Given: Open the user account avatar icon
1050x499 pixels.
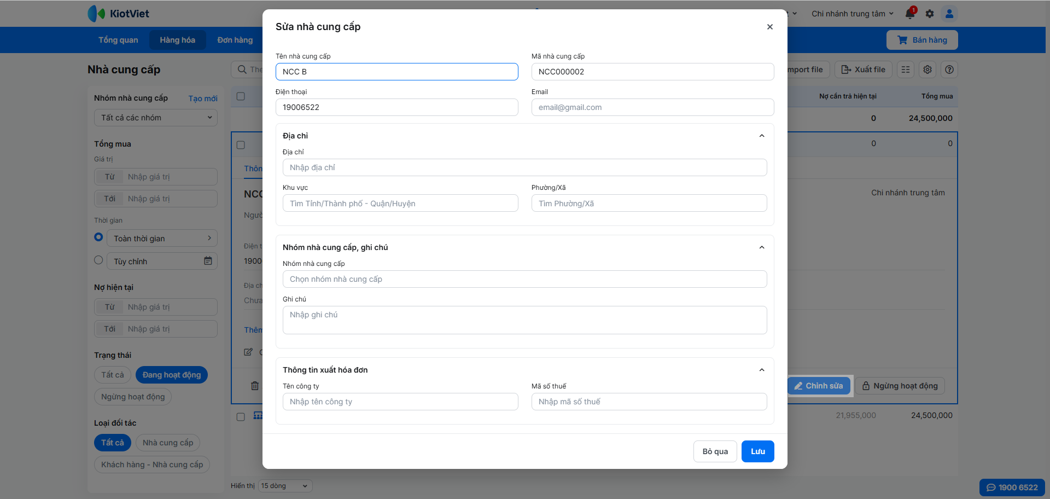Looking at the screenshot, I should click(x=949, y=14).
